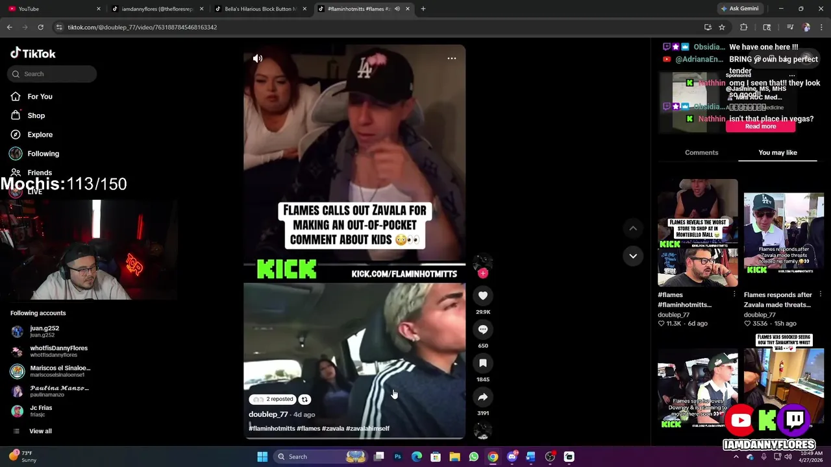Bookmark the video with the save icon

tap(482, 363)
